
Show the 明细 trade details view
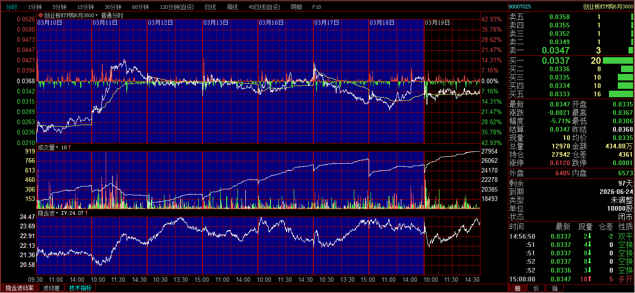[x=296, y=7]
